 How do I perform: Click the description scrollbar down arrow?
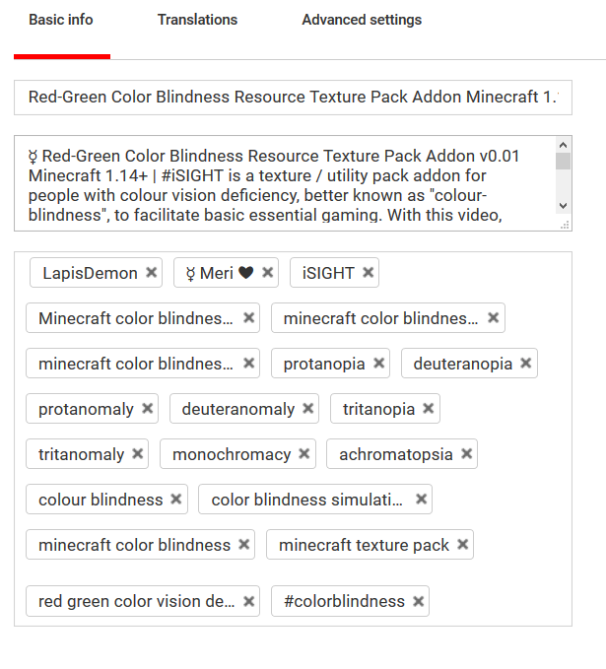pos(564,206)
